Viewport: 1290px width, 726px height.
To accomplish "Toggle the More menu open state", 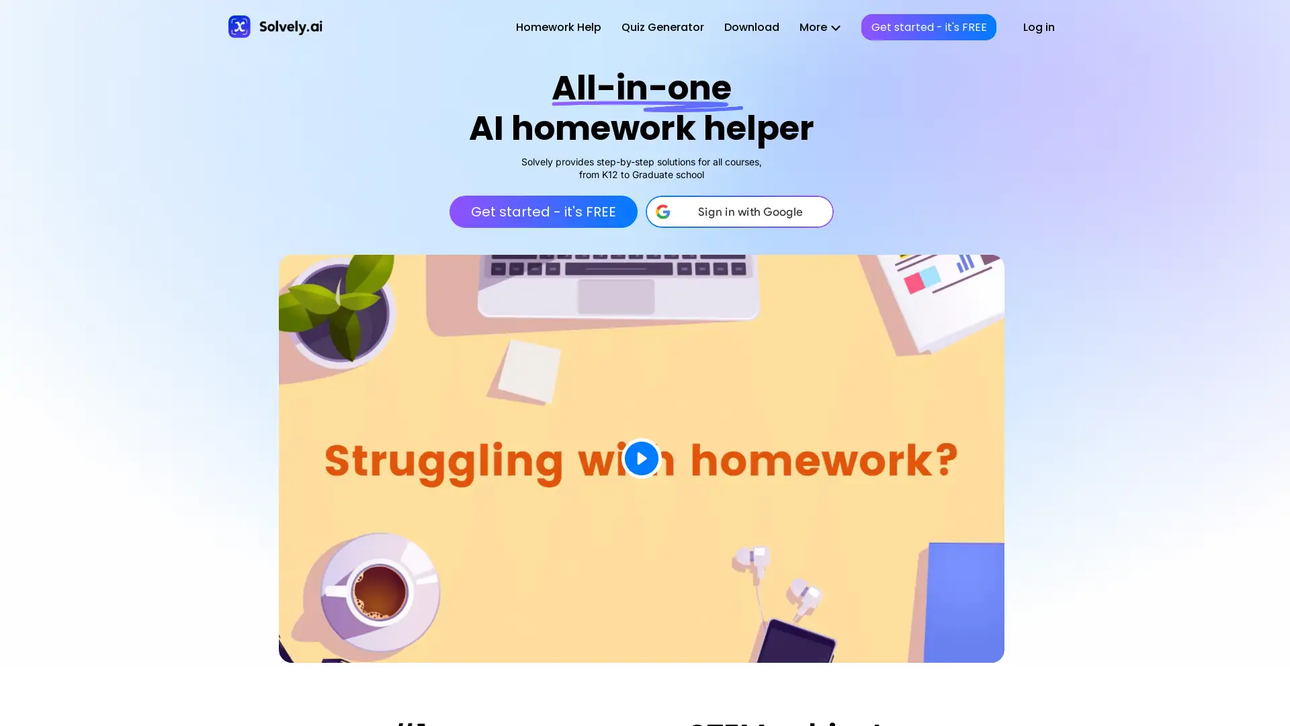I will pos(818,27).
